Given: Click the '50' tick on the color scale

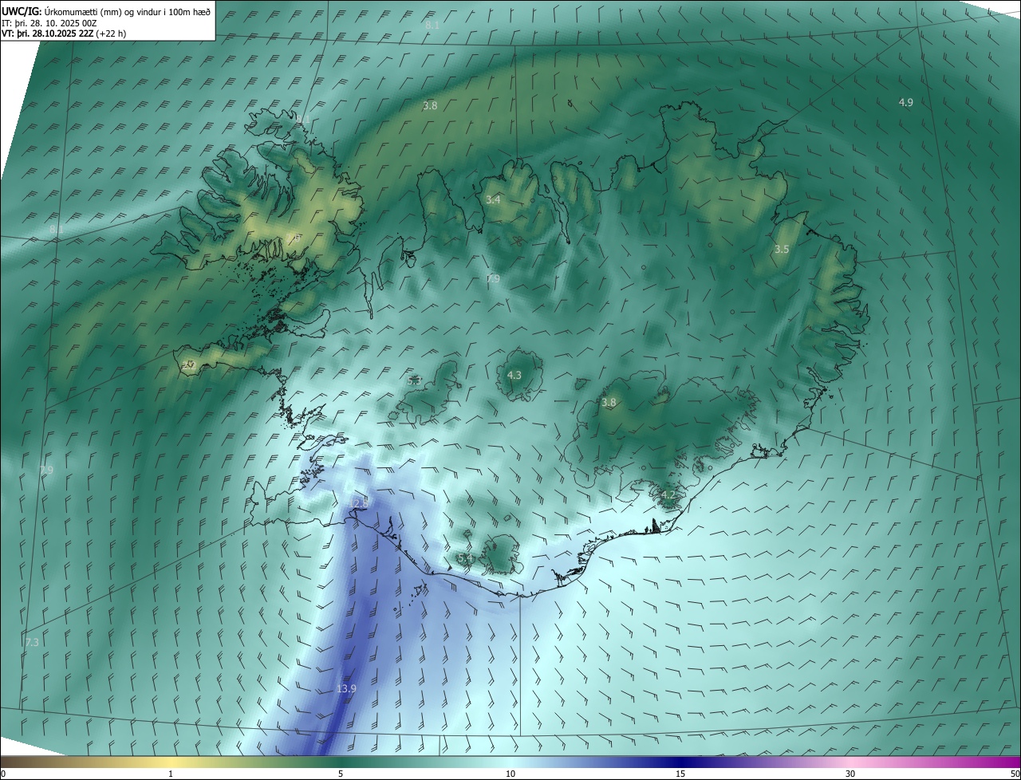Looking at the screenshot, I should 1014,774.
